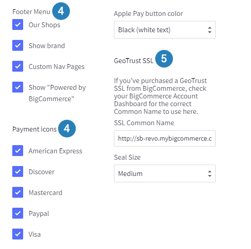Image resolution: width=251 pixels, height=249 pixels.
Task: Click the GeoTrust SSL section heading
Action: (133, 61)
